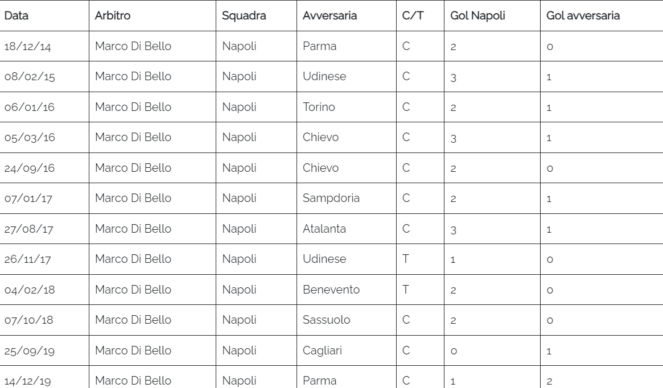This screenshot has width=663, height=388.
Task: Select the 14/12/19 date cell
Action: coord(27,381)
